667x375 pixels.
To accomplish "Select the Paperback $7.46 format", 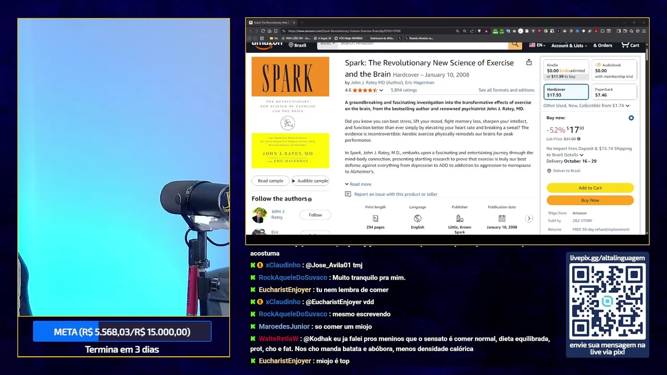I will point(614,92).
